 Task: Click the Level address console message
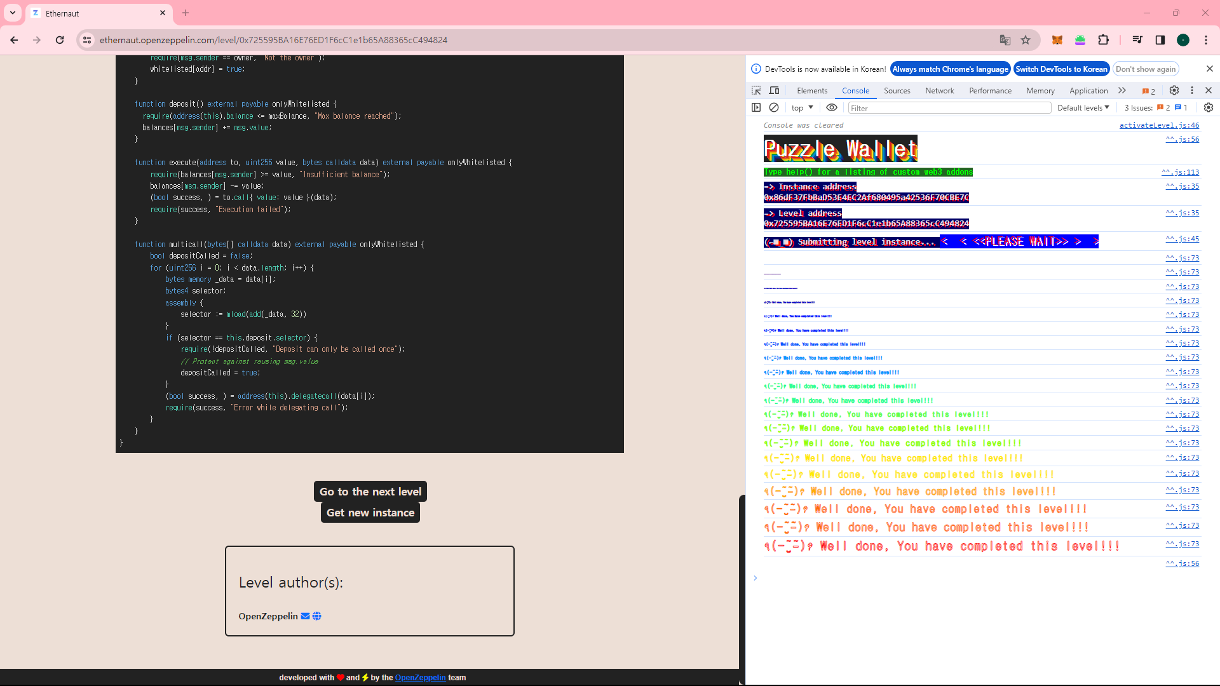866,219
